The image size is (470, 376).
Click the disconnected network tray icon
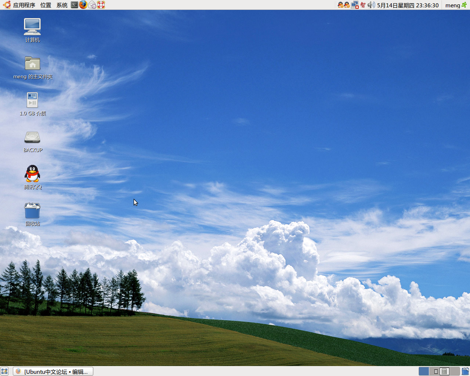coord(355,5)
